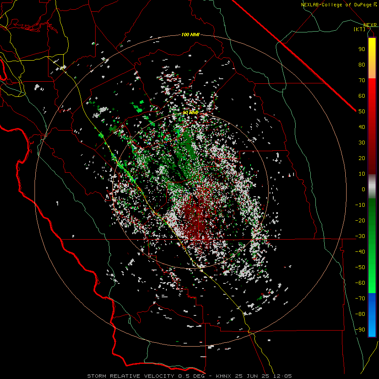This screenshot has height=379, width=379.
Task: Click the gray zero-velocity segment of color bar
Action: click(x=372, y=187)
